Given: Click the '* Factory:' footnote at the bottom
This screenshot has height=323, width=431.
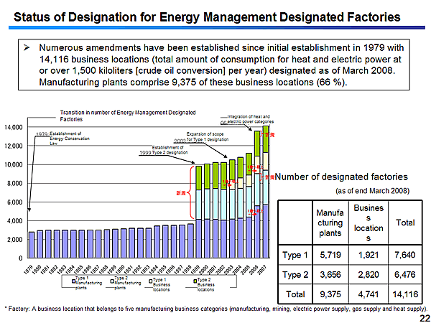Looking at the screenshot, I should point(215,309).
